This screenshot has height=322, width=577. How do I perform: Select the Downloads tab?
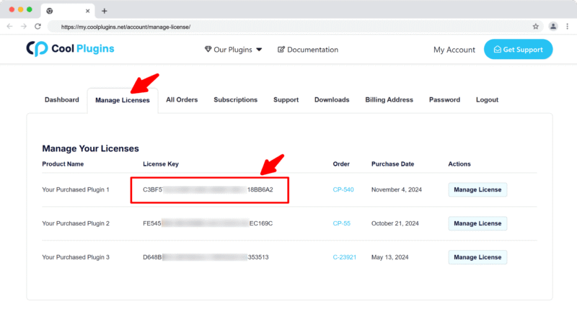332,99
